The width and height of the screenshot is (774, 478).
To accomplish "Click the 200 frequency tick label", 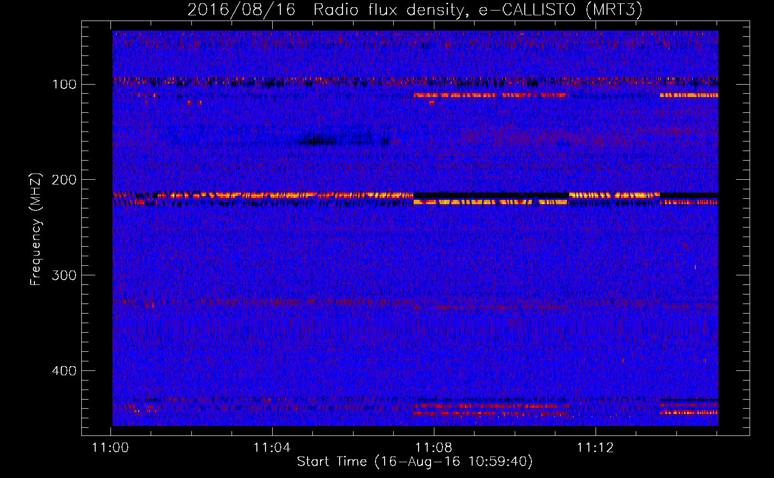I will coord(64,180).
